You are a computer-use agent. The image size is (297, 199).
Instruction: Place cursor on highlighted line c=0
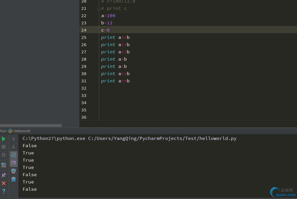pos(105,30)
